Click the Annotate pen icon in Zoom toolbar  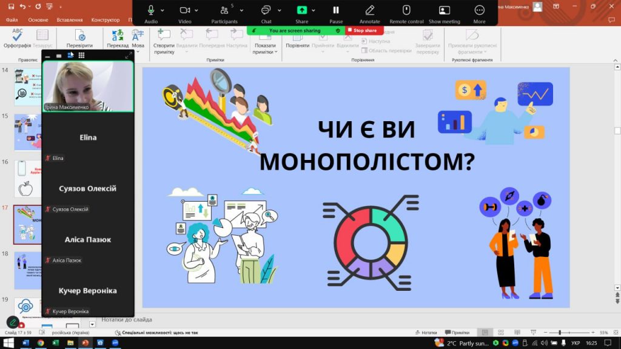pos(369,11)
